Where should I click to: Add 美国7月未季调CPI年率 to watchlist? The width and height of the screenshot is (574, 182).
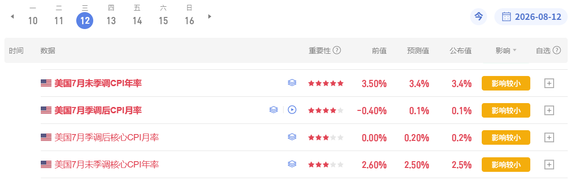[x=549, y=84]
